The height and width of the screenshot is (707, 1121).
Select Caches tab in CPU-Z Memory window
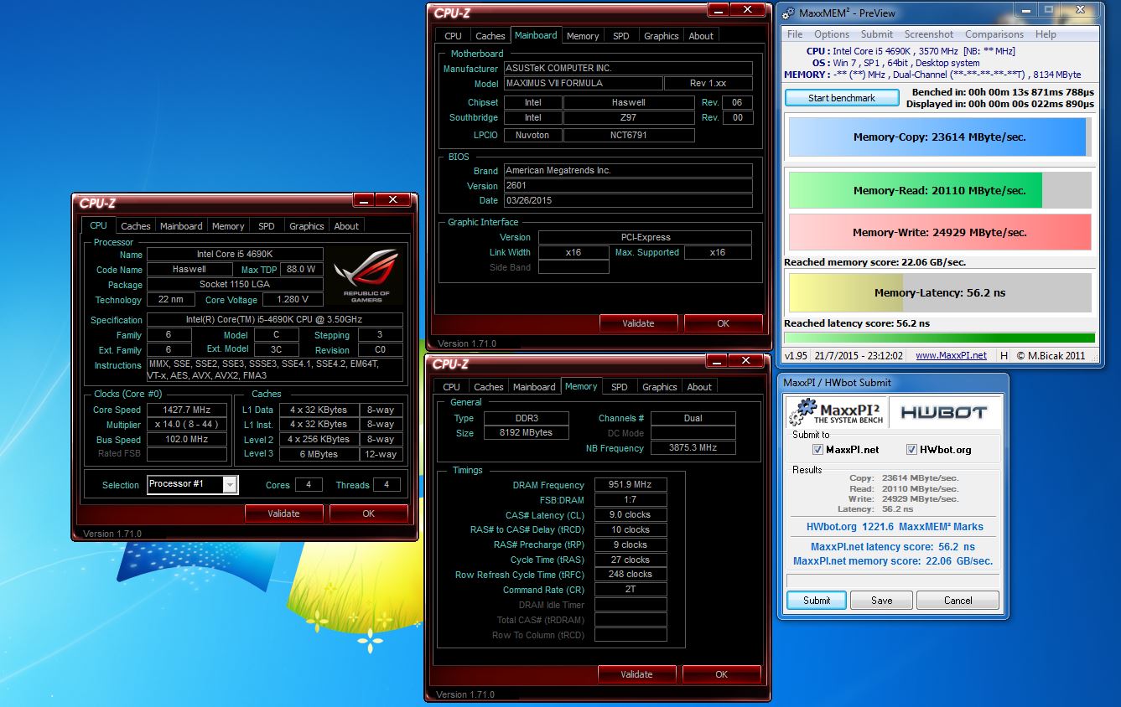(x=488, y=387)
